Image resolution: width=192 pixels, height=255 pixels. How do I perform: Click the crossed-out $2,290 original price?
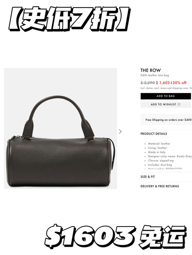(147, 83)
